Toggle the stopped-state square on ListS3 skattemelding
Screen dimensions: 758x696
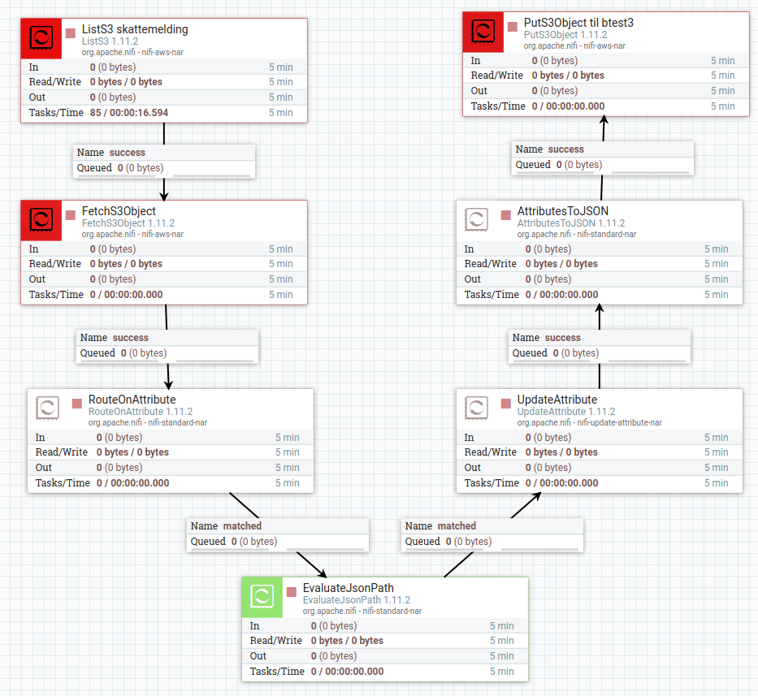point(70,32)
